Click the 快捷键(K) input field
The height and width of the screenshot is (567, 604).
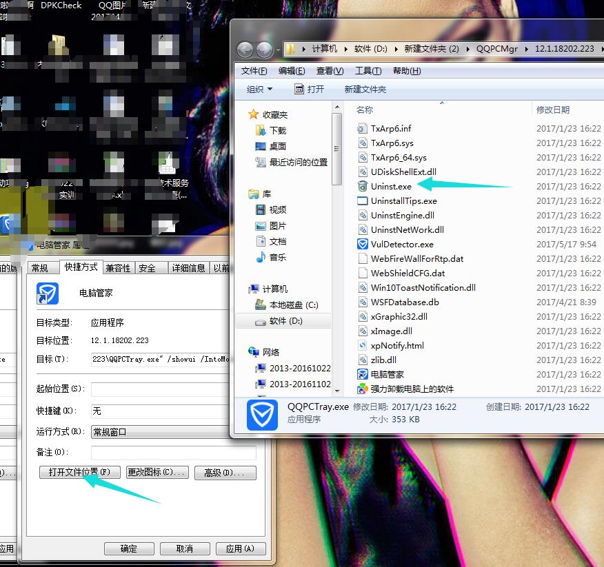(x=161, y=411)
